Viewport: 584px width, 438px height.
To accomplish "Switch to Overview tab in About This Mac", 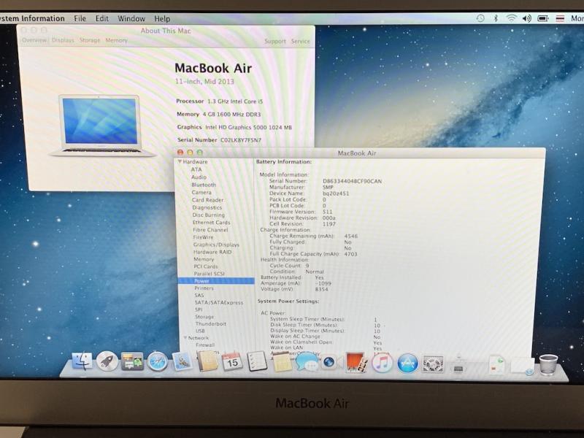I will (x=34, y=40).
